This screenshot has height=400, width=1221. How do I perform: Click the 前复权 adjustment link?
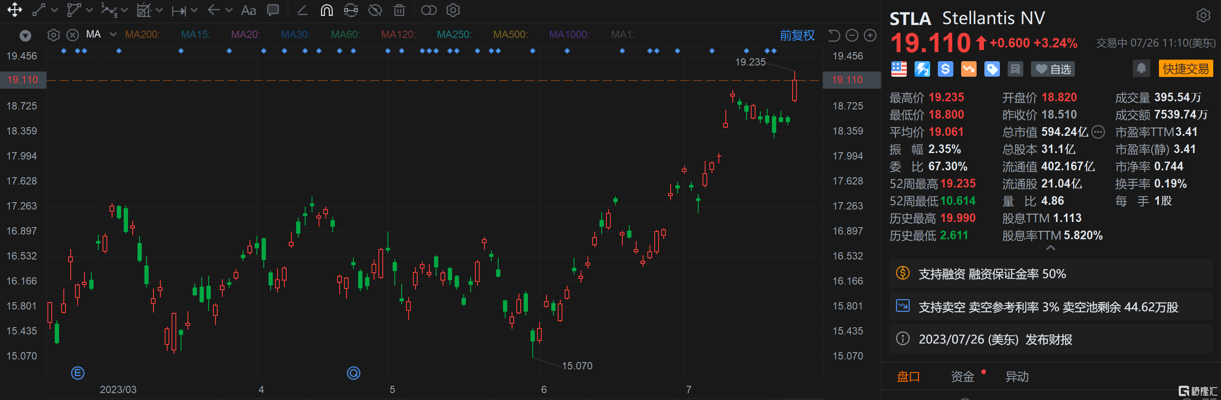pos(797,35)
